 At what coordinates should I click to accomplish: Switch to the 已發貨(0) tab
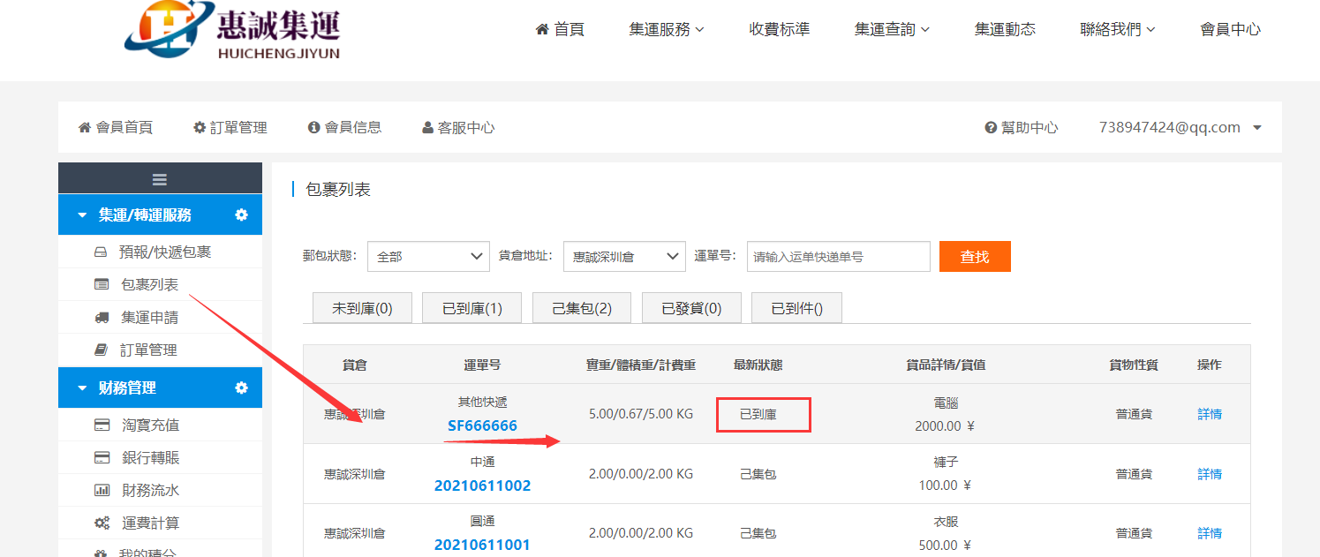(691, 308)
